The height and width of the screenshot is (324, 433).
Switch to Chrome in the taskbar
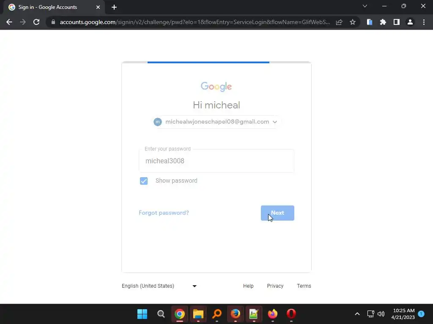[179, 314]
